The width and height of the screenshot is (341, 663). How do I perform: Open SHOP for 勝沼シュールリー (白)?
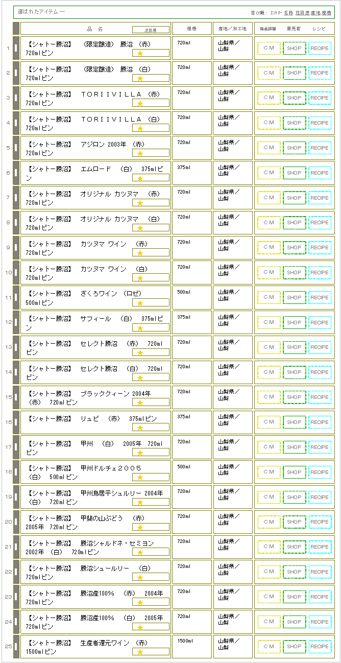(295, 572)
